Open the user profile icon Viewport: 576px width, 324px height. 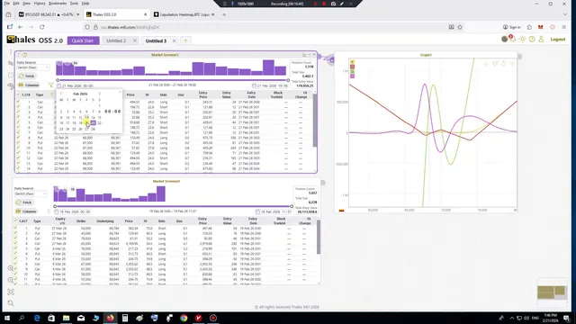541,40
